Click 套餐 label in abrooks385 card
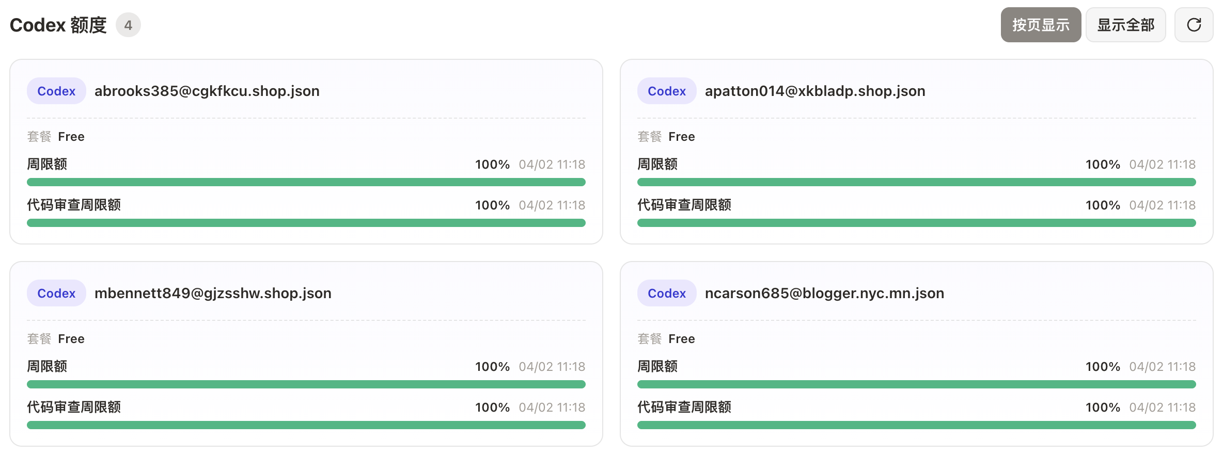This screenshot has height=456, width=1223. (39, 137)
